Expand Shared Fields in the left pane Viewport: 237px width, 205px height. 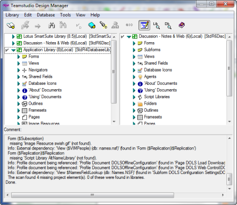coord(19,77)
